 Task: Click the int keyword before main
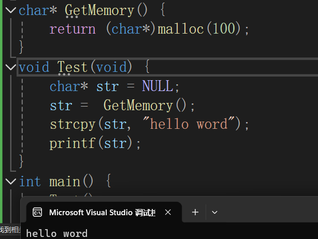pyautogui.click(x=30, y=181)
